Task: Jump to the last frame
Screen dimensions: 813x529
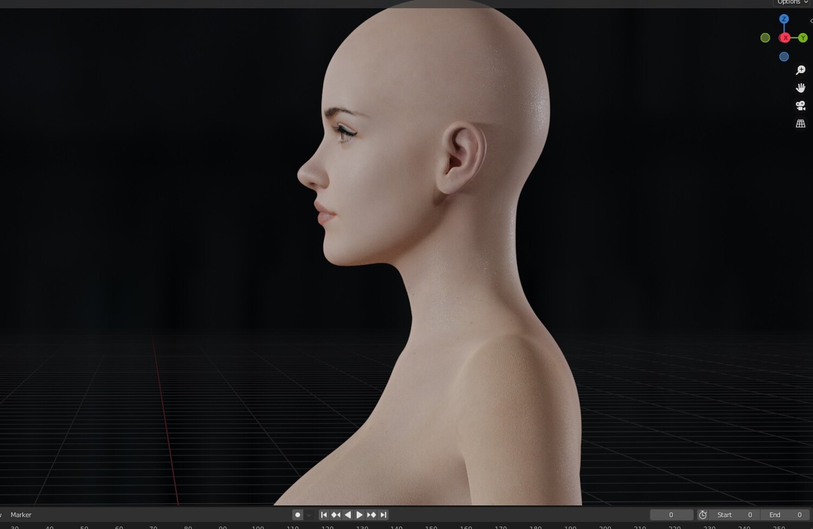Action: tap(383, 515)
